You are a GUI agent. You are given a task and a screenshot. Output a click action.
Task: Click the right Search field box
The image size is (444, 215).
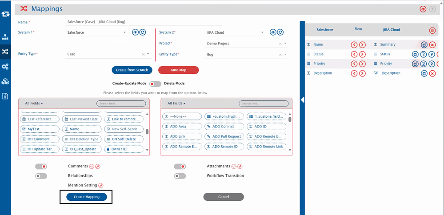pyautogui.click(x=264, y=104)
